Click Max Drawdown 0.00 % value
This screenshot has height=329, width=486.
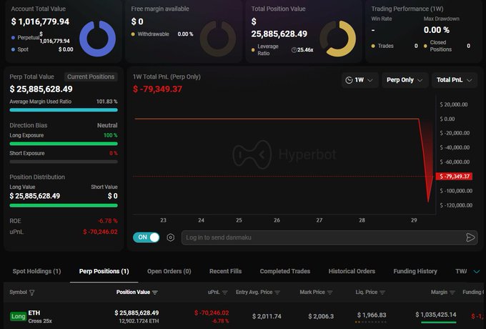tap(437, 30)
